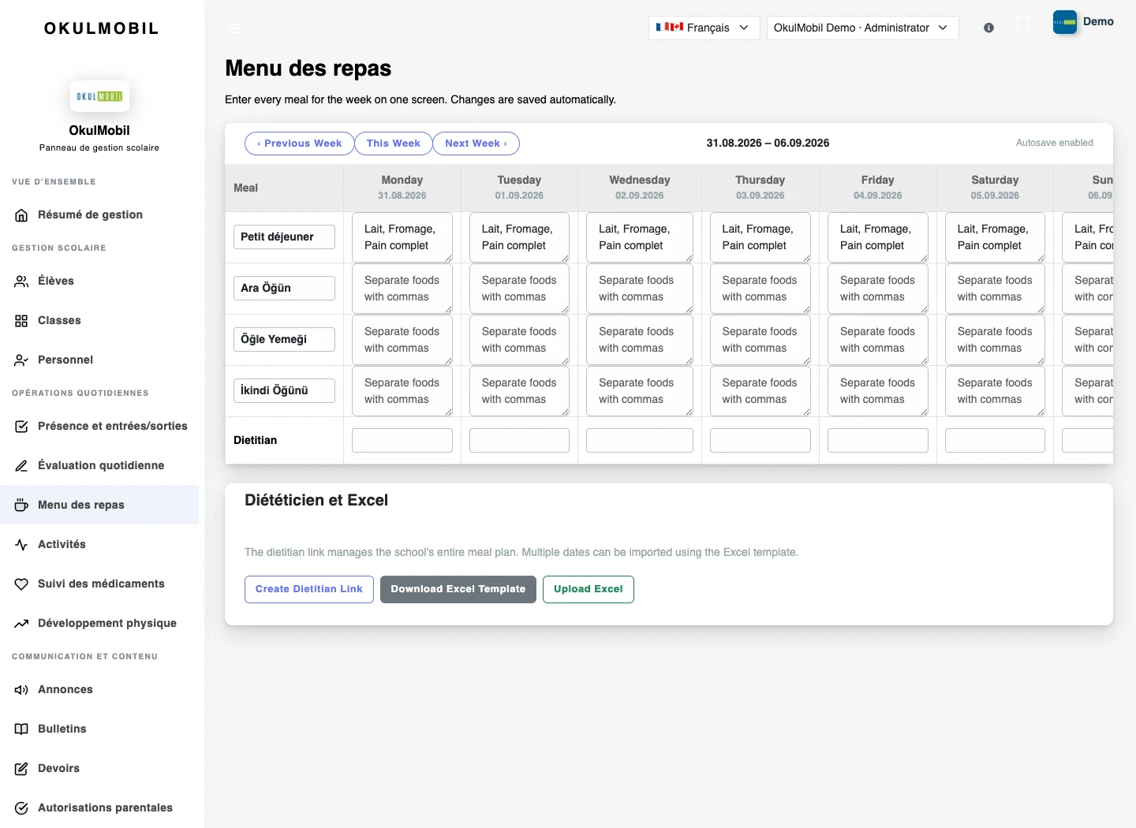Click the Autosave enabled status text
Screen dimensions: 1136x828
click(x=1055, y=144)
